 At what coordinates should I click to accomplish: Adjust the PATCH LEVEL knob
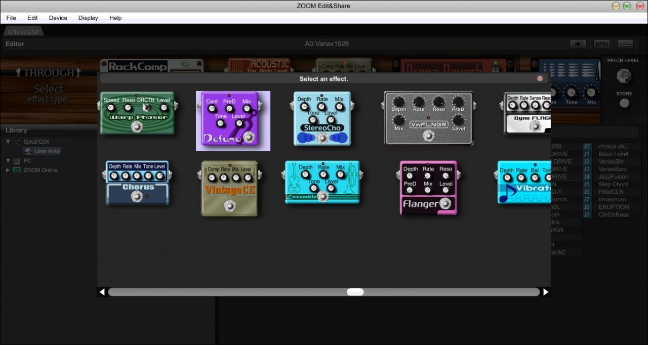tap(624, 76)
